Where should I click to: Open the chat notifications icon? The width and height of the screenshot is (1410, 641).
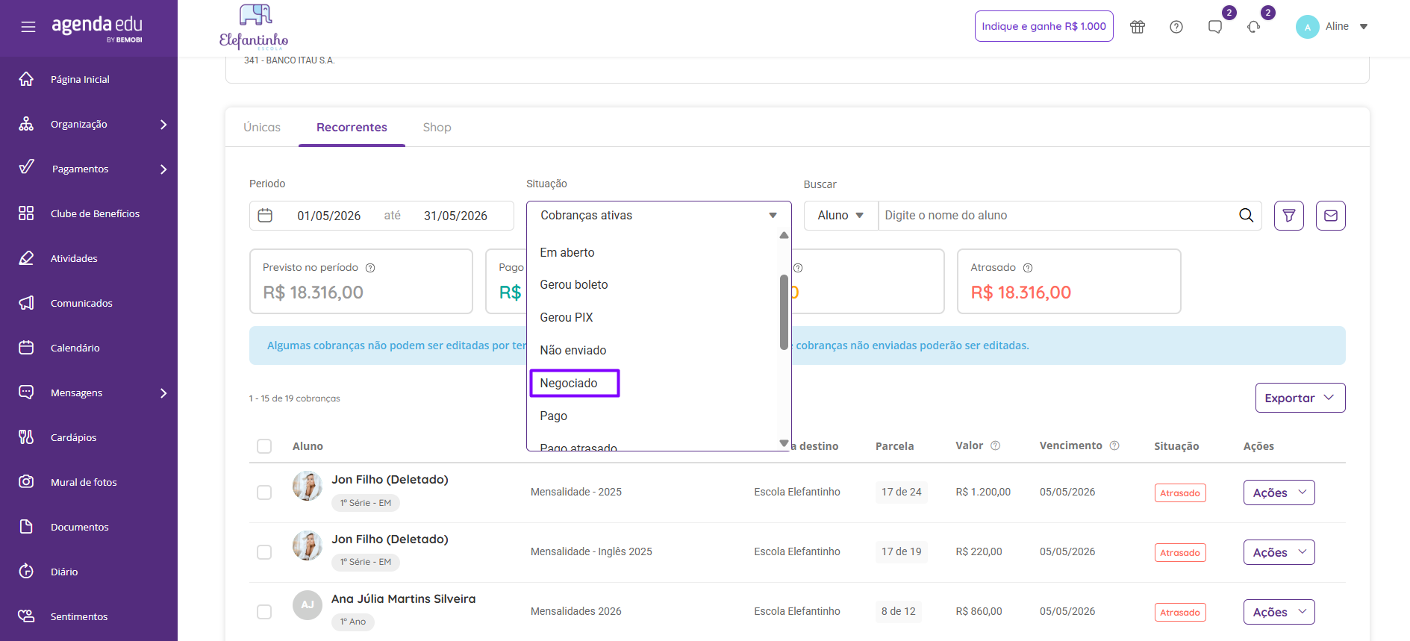pos(1215,27)
